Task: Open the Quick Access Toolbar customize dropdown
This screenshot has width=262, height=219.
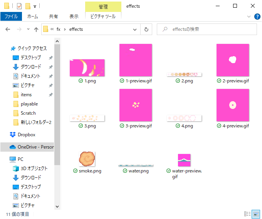Action: point(35,7)
